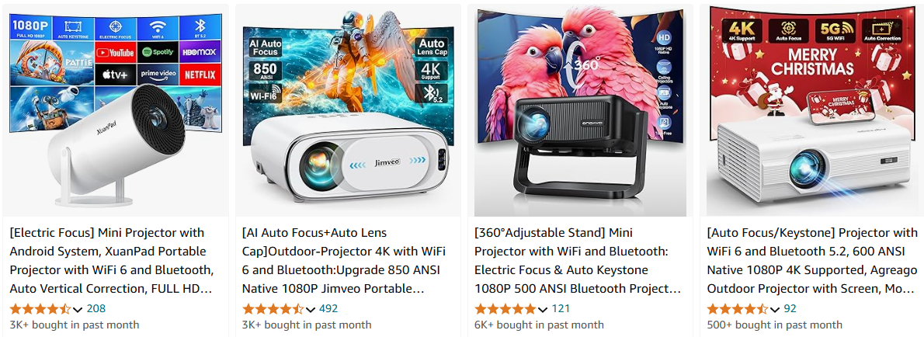Screen dimensions: 924x337
Task: Expand rating chevron for Agreago projector
Action: tap(774, 309)
